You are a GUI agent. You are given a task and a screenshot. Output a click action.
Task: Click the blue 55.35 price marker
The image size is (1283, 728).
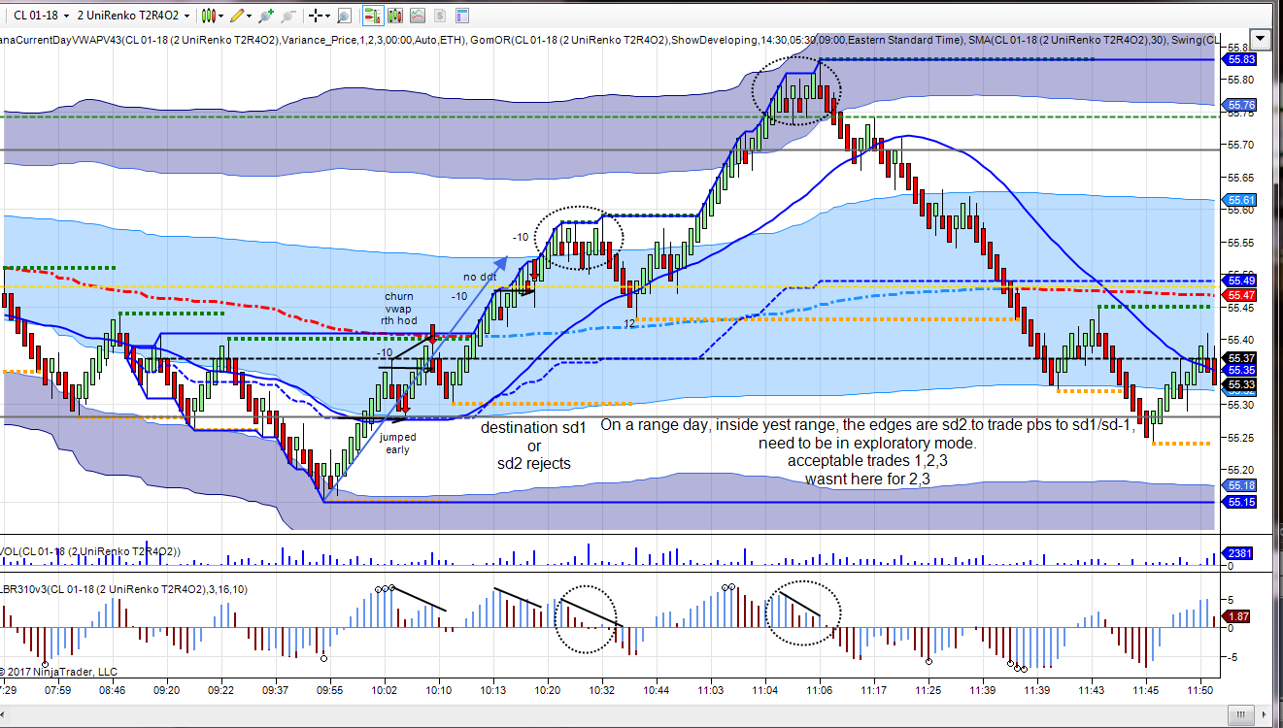(1241, 371)
